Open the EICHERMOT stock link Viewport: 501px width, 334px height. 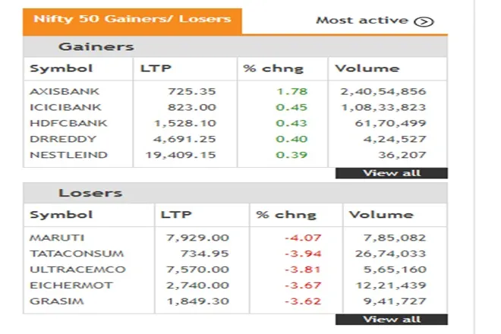(71, 285)
